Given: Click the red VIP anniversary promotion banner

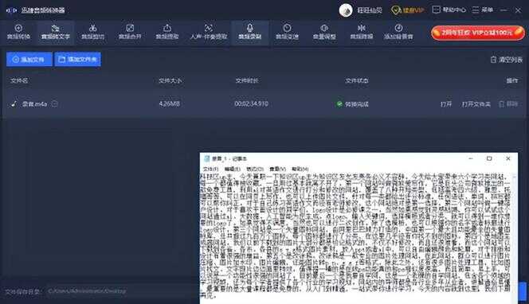Looking at the screenshot, I should (478, 33).
